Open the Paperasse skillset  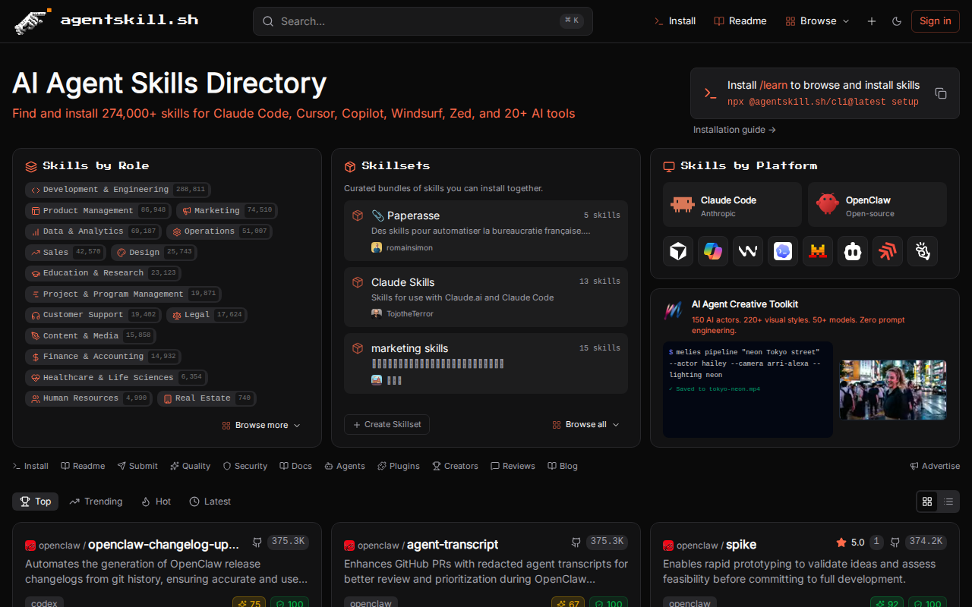[x=486, y=231]
